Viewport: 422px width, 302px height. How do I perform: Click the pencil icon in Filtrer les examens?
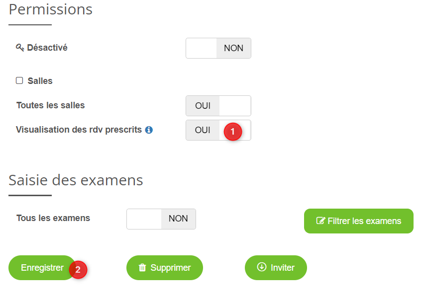[x=320, y=221]
